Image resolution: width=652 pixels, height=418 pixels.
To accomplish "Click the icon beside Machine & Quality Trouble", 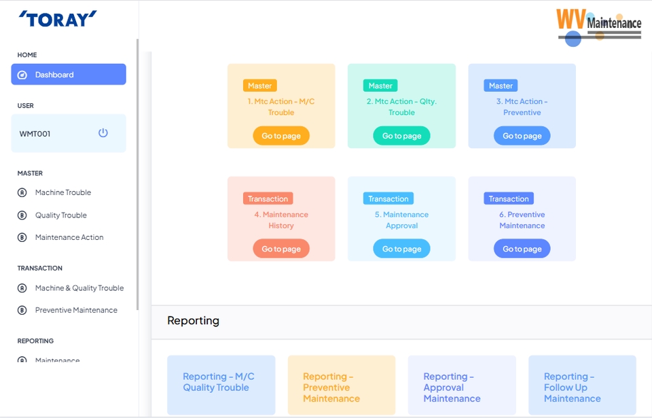I will click(x=22, y=288).
